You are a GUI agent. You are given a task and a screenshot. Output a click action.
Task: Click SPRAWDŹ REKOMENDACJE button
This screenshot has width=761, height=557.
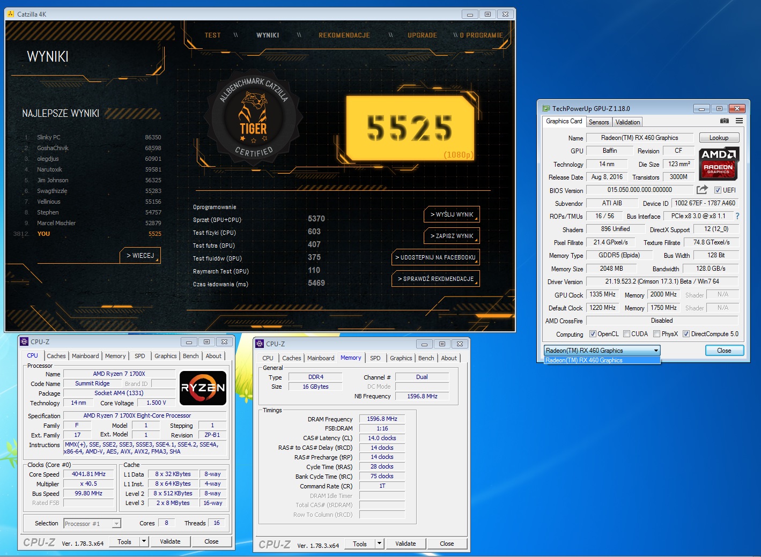tap(435, 279)
